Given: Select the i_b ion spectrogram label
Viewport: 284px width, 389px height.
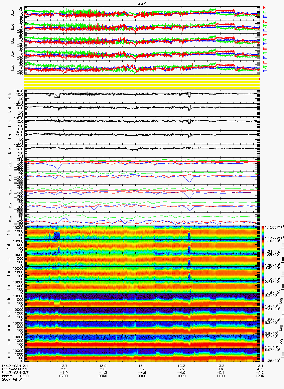Looking at the screenshot, I should [9, 233].
